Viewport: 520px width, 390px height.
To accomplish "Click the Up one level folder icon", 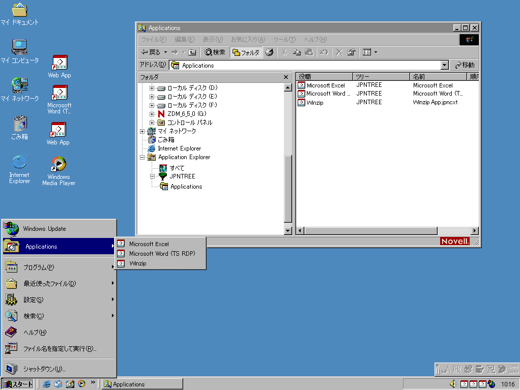I will click(192, 52).
